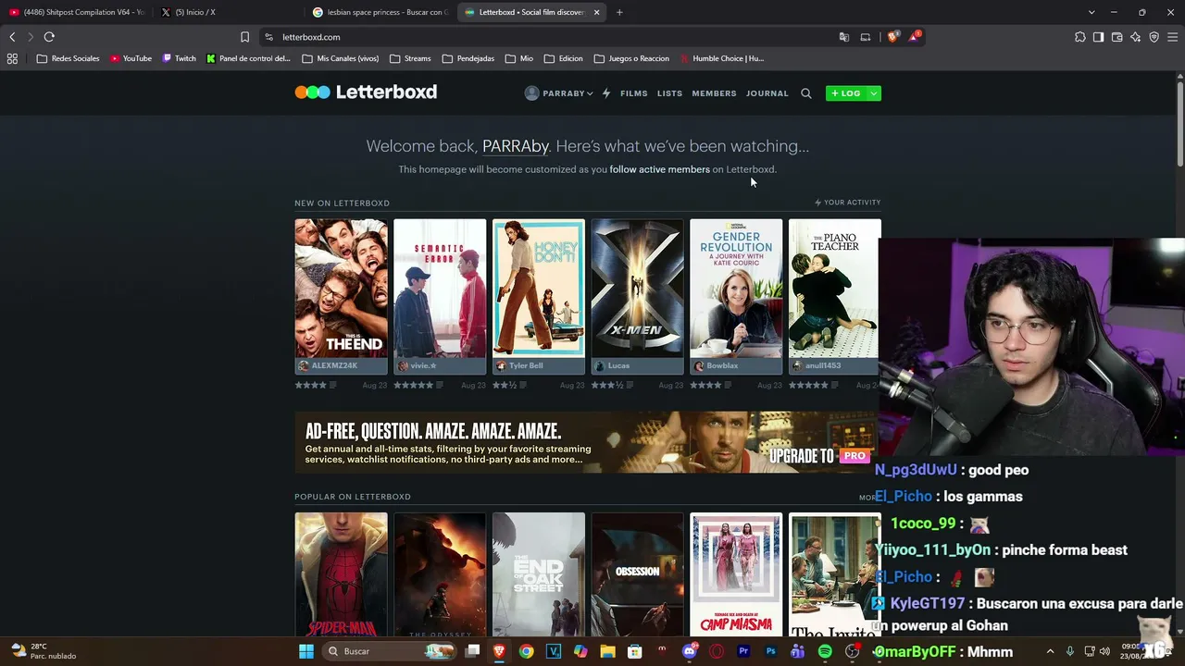Open Adobe Premiere Pro from the taskbar

tap(743, 651)
